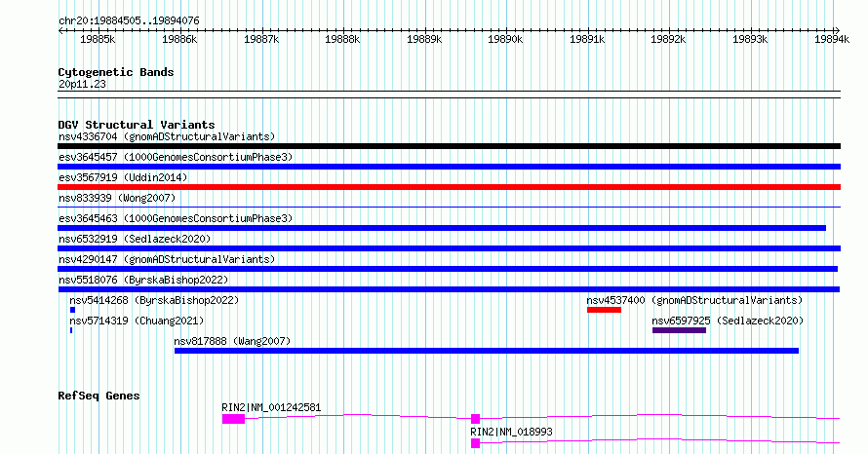The width and height of the screenshot is (868, 454).
Task: Open variant label nsv817888 (Wang2007)
Action: tap(232, 341)
